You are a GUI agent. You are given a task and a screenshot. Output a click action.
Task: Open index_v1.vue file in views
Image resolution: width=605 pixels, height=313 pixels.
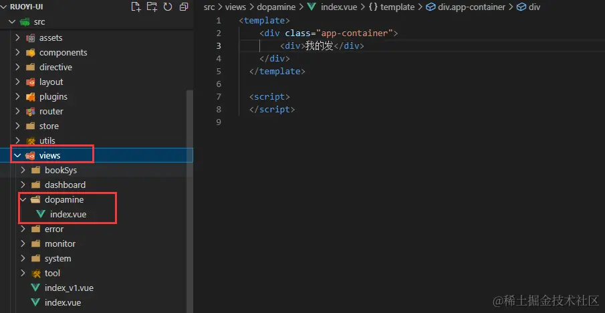coord(69,288)
